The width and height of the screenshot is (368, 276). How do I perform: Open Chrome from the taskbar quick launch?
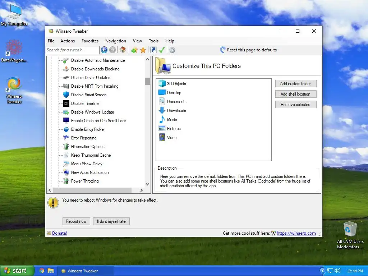42,271
